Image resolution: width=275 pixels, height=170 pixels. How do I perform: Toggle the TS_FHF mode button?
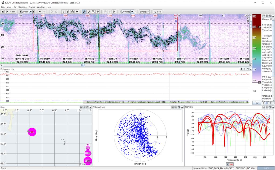[158, 12]
